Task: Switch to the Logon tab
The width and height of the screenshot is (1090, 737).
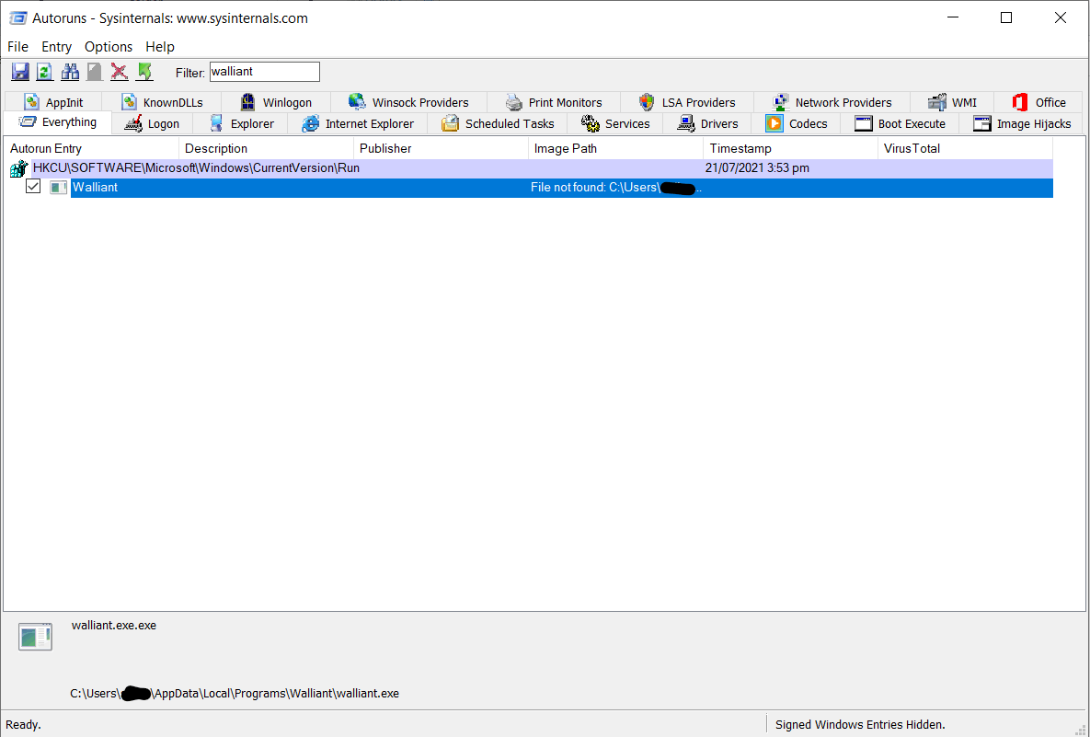Action: tap(152, 124)
